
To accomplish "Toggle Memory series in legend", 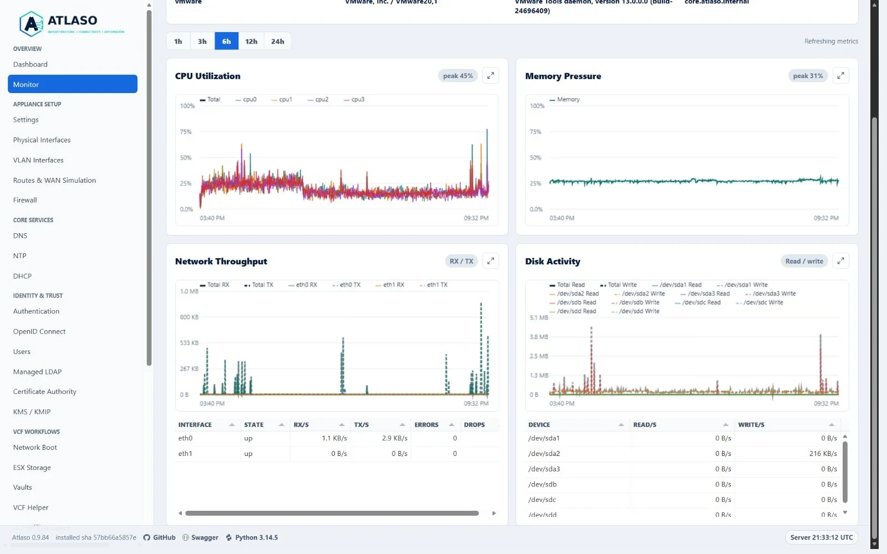I will coord(564,100).
